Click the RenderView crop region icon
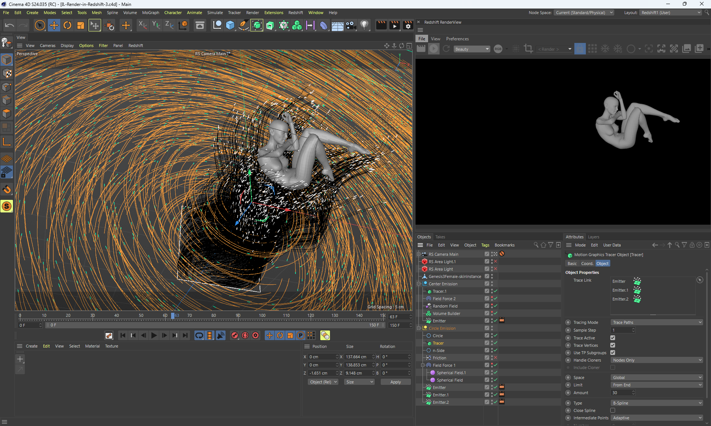Image resolution: width=711 pixels, height=426 pixels. [528, 49]
